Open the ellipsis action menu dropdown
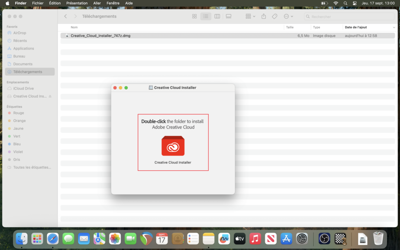This screenshot has width=400, height=250. click(x=289, y=16)
